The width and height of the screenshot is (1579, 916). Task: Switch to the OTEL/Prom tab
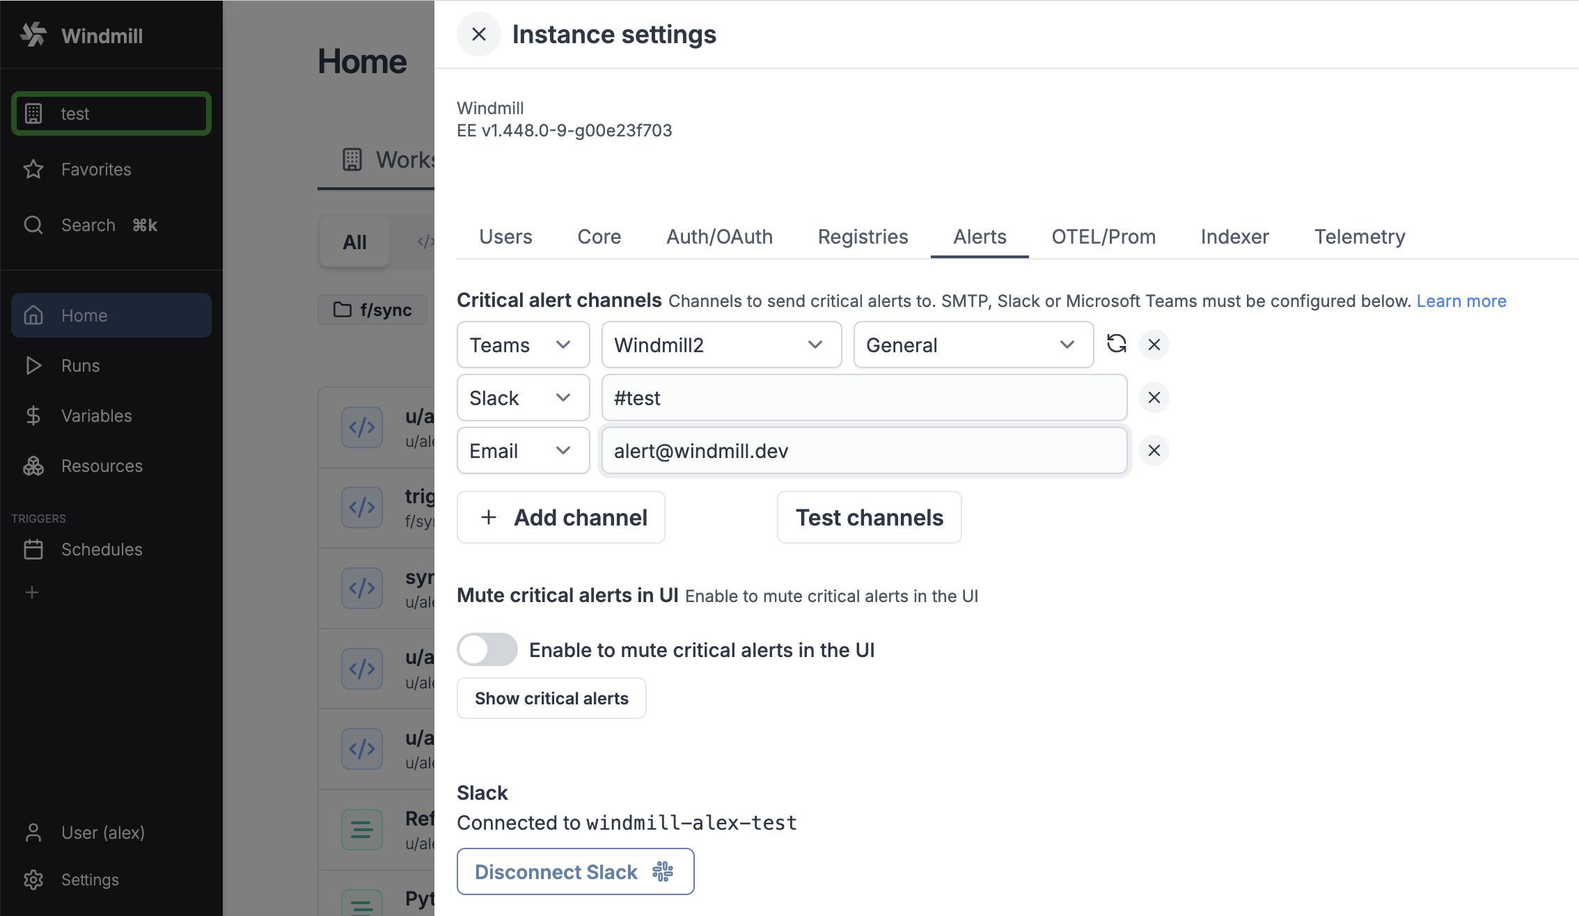(x=1103, y=237)
